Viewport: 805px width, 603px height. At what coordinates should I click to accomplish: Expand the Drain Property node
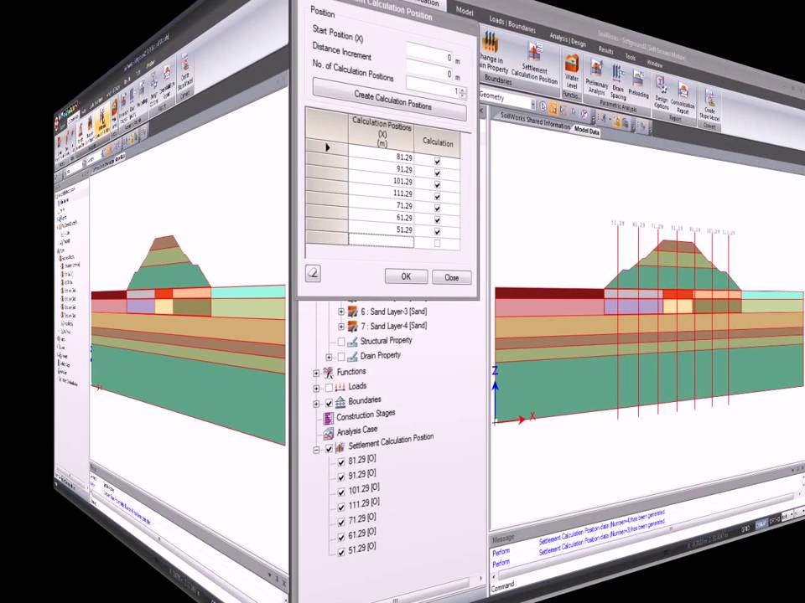(x=329, y=357)
